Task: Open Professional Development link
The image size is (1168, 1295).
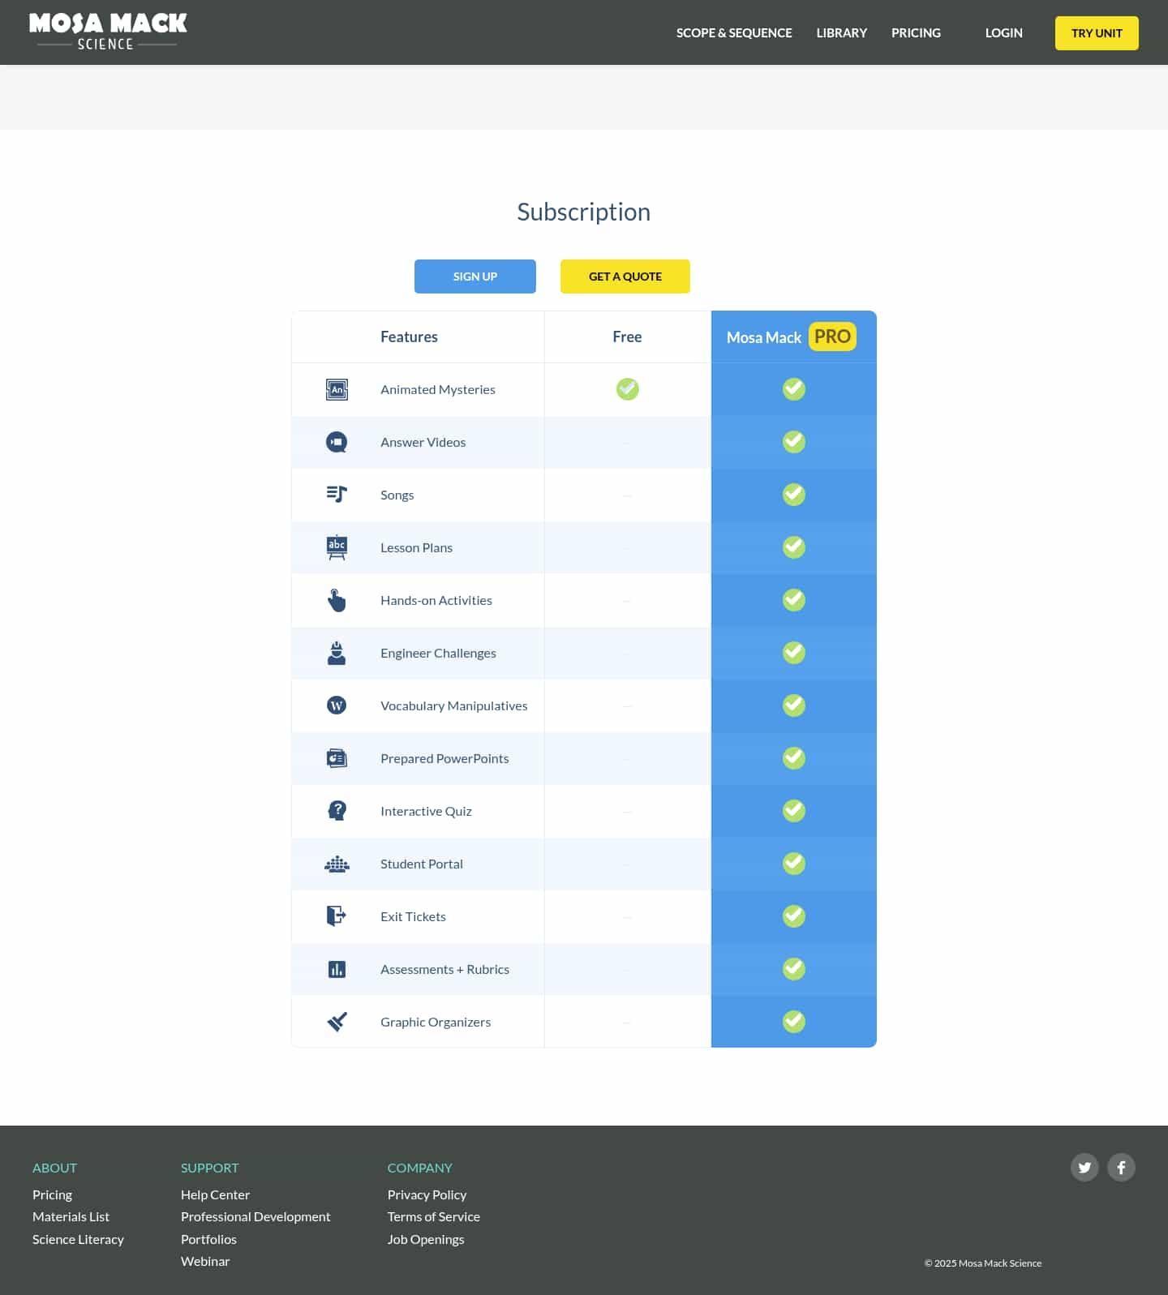Action: (255, 1216)
